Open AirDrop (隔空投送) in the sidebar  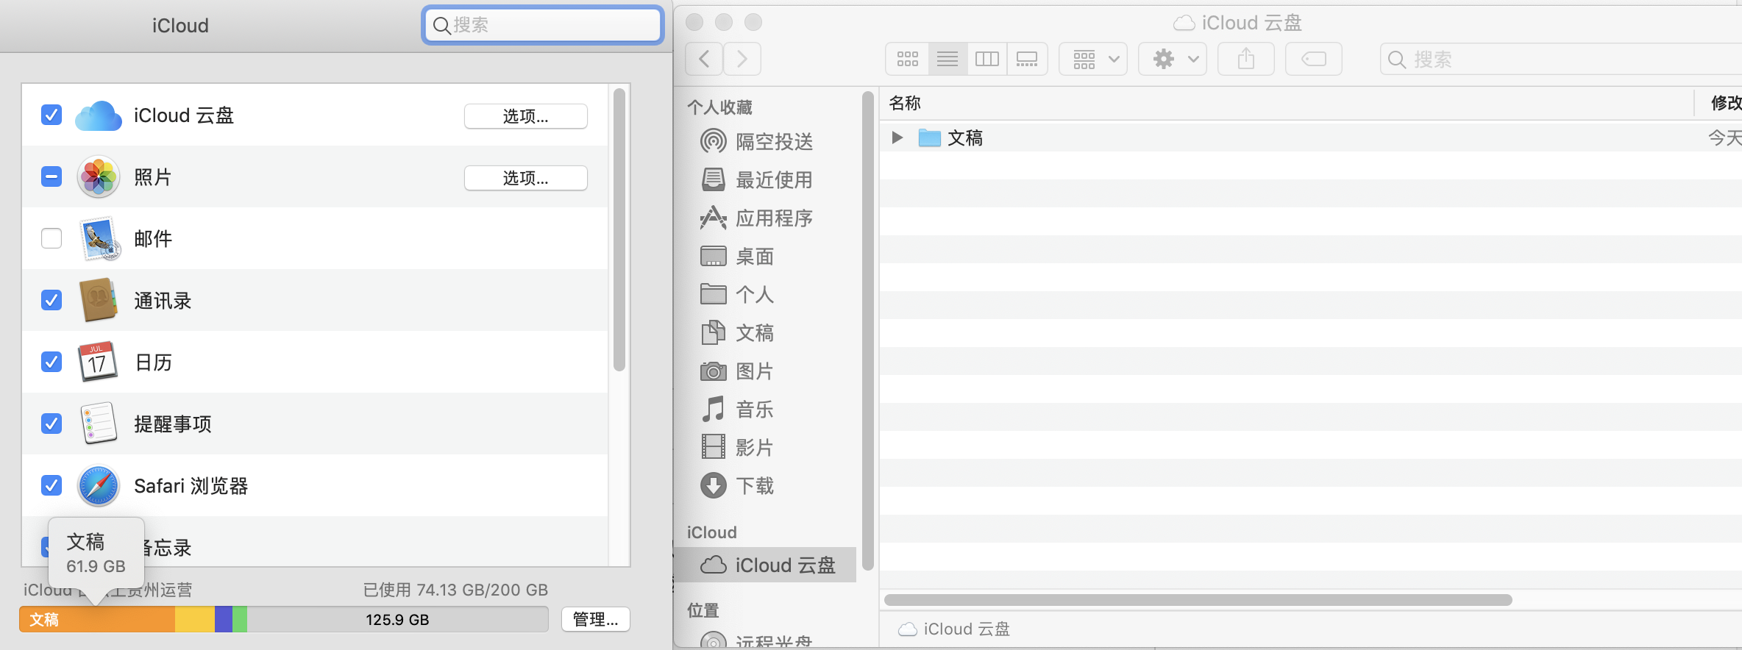point(774,141)
